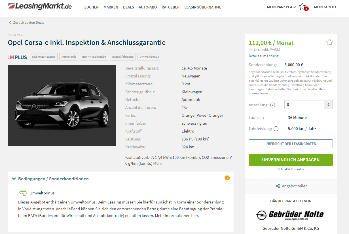The width and height of the screenshot is (349, 234).
Task: Click the Umweltbonus car leaf icon
Action: [23, 193]
